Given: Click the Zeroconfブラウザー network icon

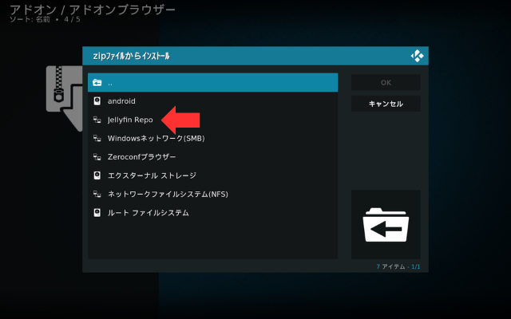Looking at the screenshot, I should click(x=97, y=157).
